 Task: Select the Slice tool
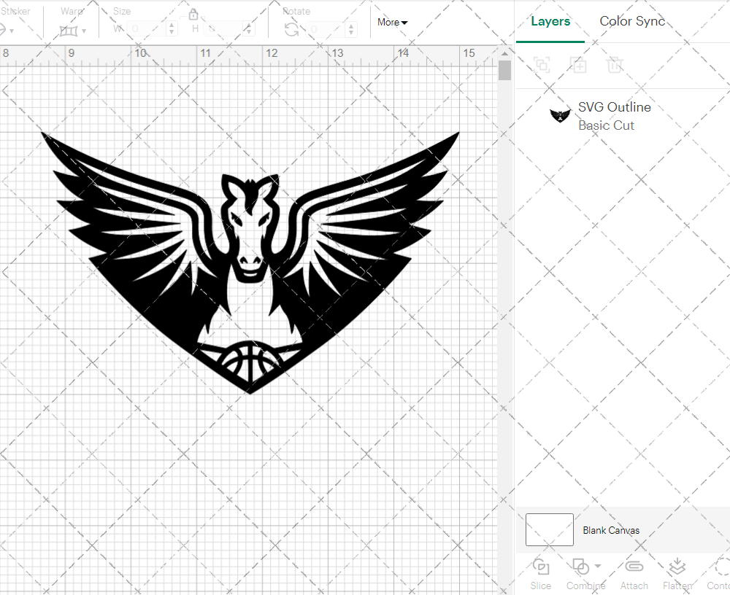click(x=540, y=572)
